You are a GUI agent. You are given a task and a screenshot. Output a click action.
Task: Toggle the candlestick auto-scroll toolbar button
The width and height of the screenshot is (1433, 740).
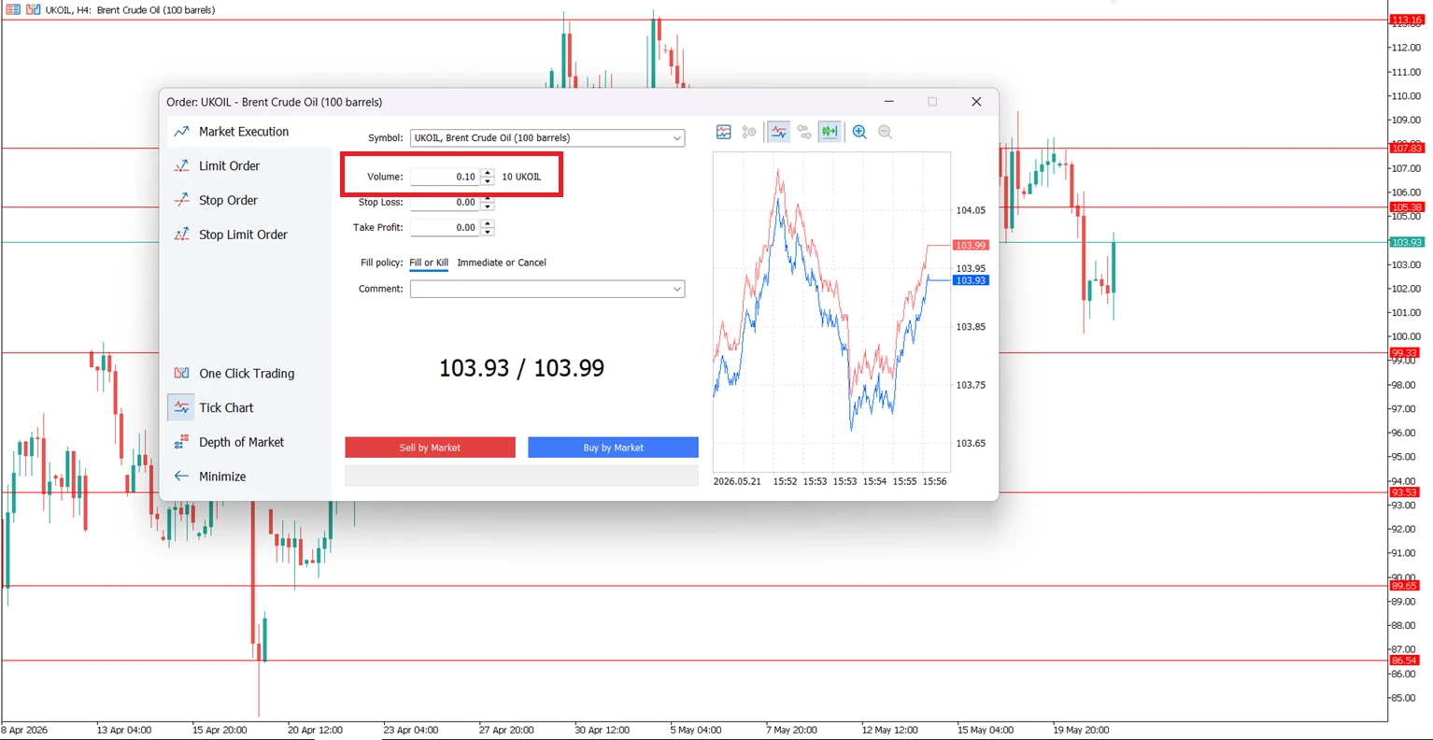(830, 133)
